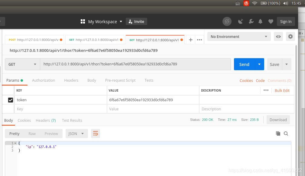Click the Bulk Edit link
Screen dimensions: 305x176
tap(282, 90)
